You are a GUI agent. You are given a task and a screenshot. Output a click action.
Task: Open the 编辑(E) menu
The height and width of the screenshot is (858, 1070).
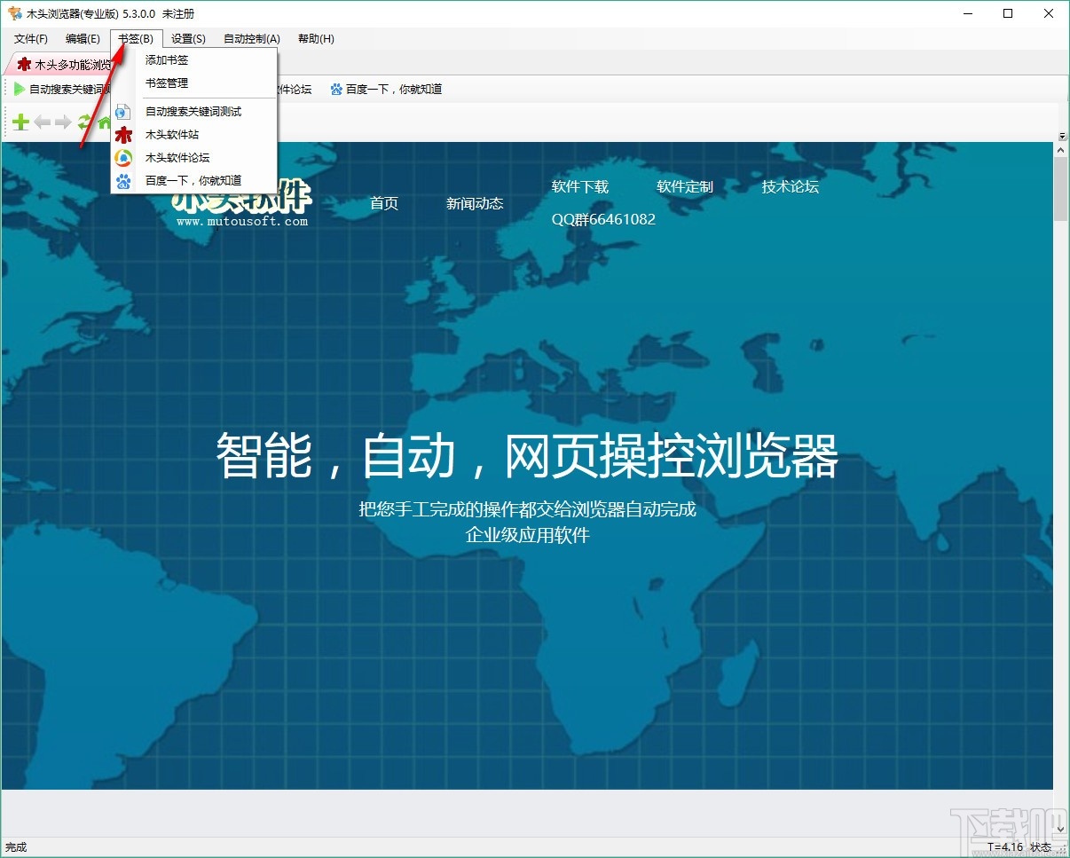(83, 38)
